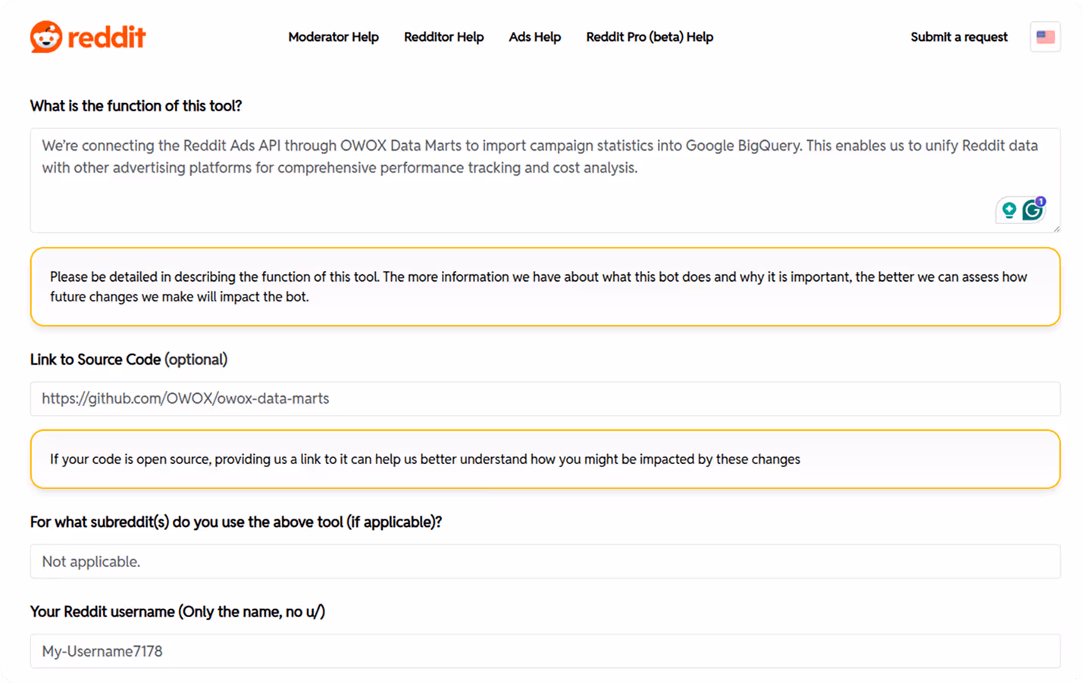Open the Moderator Help menu
1083x683 pixels.
333,36
